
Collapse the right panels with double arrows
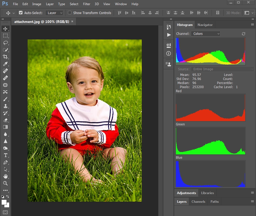click(x=253, y=19)
